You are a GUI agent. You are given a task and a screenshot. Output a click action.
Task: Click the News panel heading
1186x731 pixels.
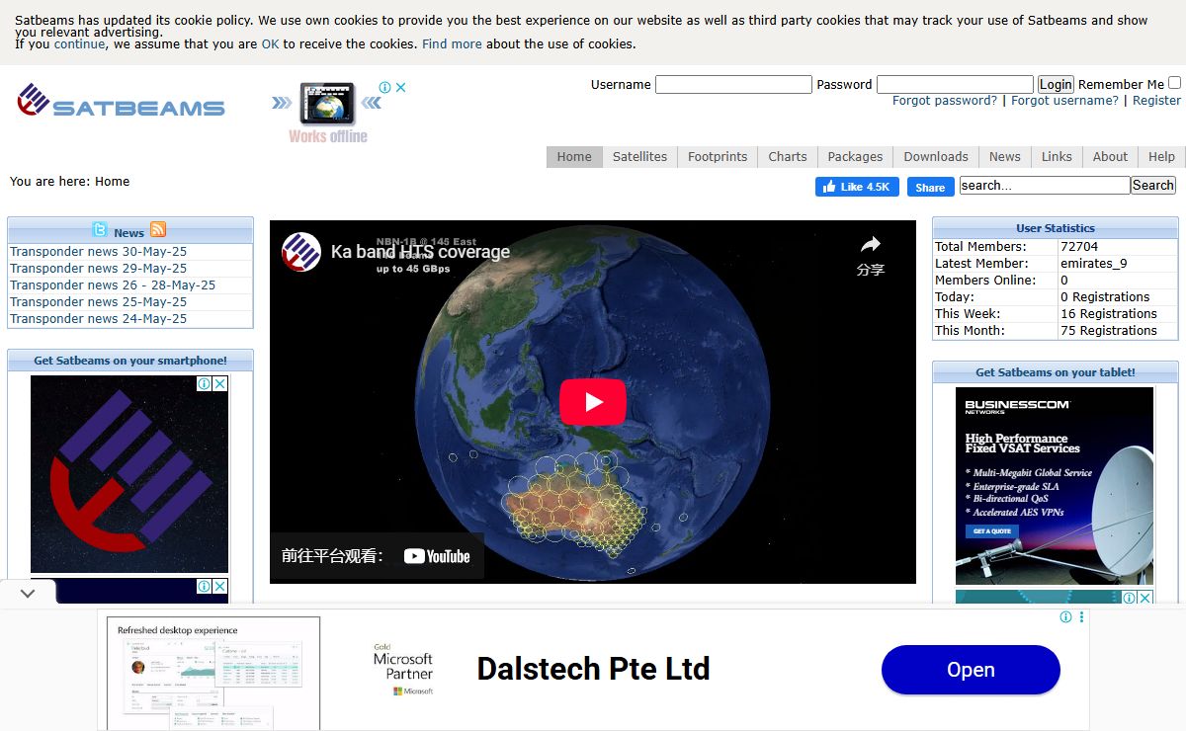pos(128,233)
